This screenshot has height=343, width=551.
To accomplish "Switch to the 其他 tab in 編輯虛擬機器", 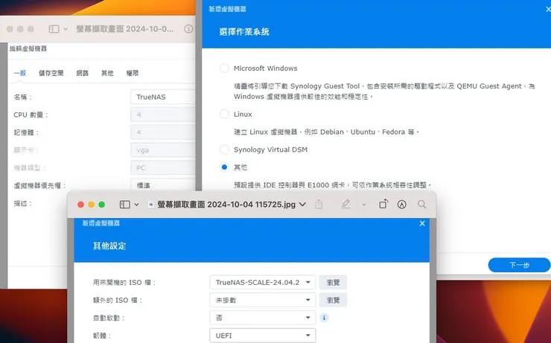I will (107, 73).
